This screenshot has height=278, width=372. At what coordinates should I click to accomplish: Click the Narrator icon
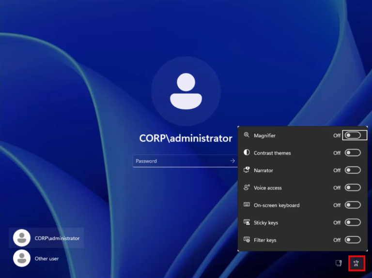pyautogui.click(x=247, y=170)
